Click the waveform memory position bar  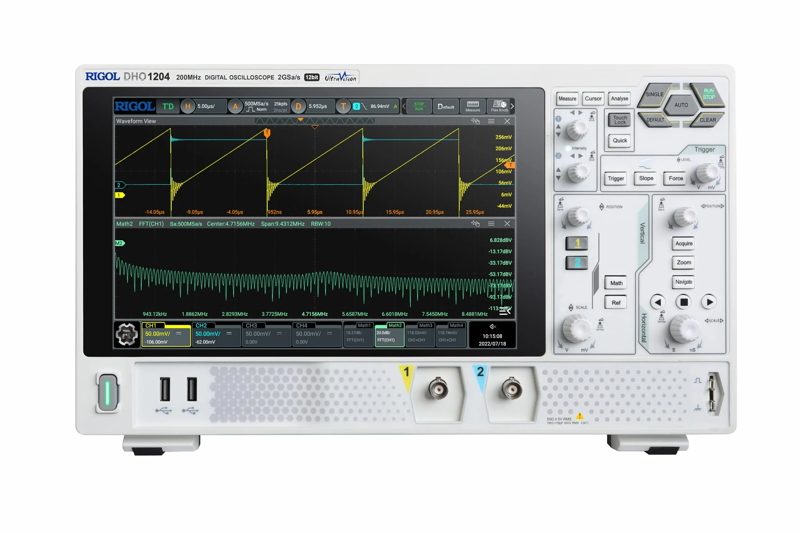(314, 121)
